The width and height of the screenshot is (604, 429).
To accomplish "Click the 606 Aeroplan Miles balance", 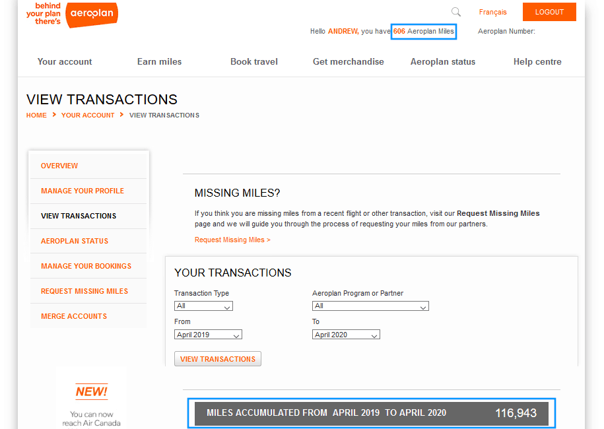I will pos(424,31).
